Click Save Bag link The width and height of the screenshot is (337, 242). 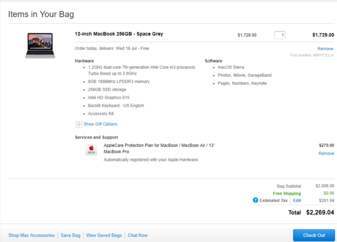(x=70, y=235)
